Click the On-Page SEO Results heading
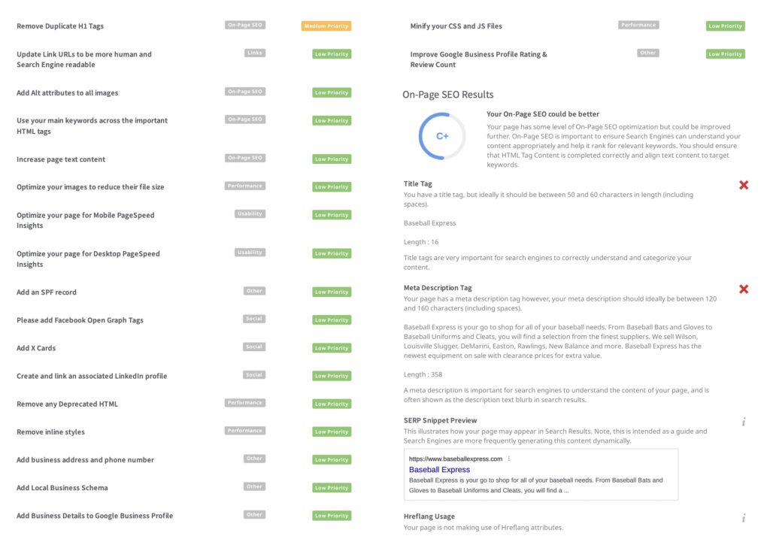The height and width of the screenshot is (542, 770). tap(448, 95)
